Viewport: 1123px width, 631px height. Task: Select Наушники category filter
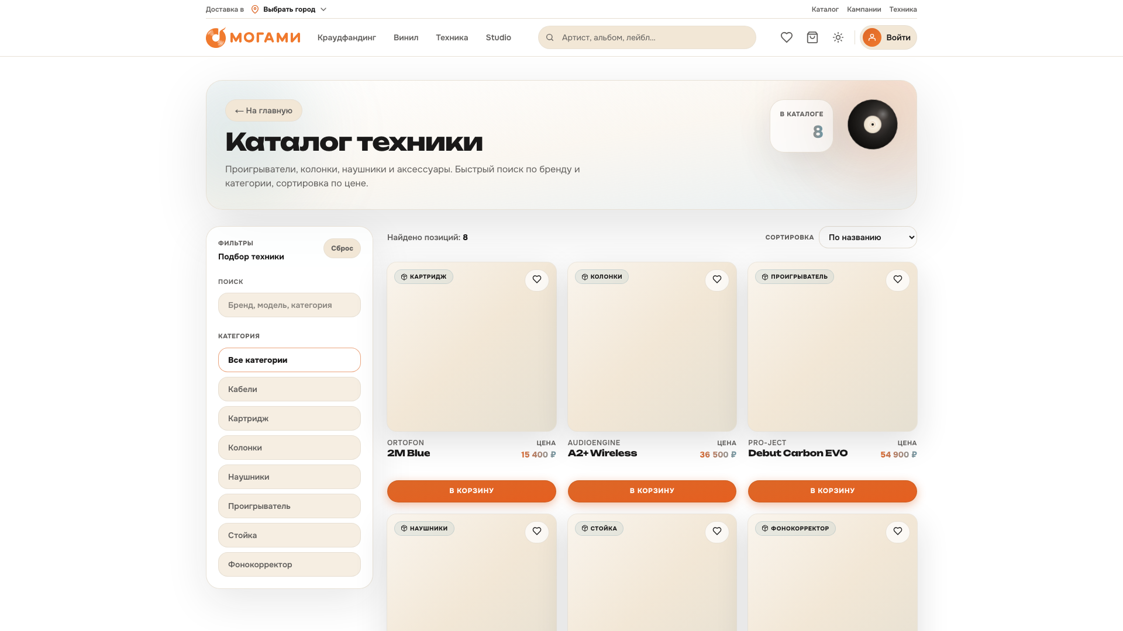pos(290,477)
